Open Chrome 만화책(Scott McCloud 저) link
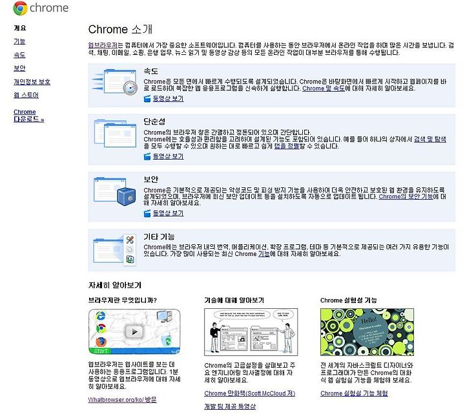Image resolution: width=465 pixels, height=420 pixels. click(x=250, y=394)
